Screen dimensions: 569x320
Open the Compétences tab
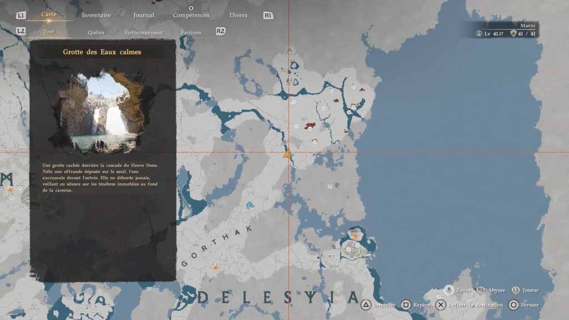(191, 15)
